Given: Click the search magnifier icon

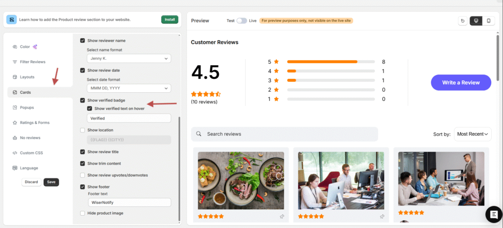Looking at the screenshot, I should pos(199,134).
